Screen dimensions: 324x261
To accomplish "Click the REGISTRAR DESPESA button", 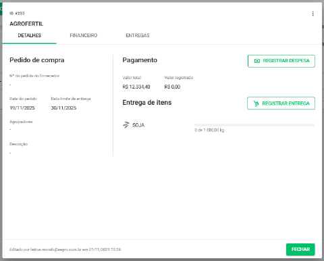I will tap(281, 61).
